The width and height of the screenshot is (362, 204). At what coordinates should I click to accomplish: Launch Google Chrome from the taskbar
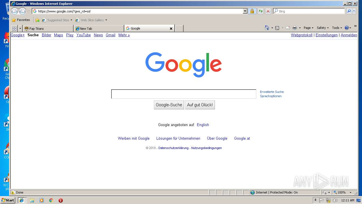coord(51,200)
